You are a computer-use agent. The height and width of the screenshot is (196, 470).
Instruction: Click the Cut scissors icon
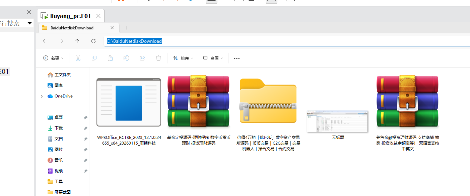tap(78, 58)
